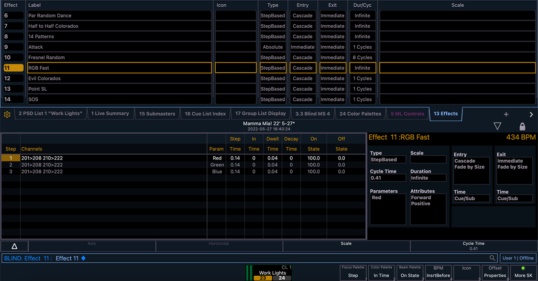
Task: Open effect Type StepBased selector
Action: tap(388, 160)
